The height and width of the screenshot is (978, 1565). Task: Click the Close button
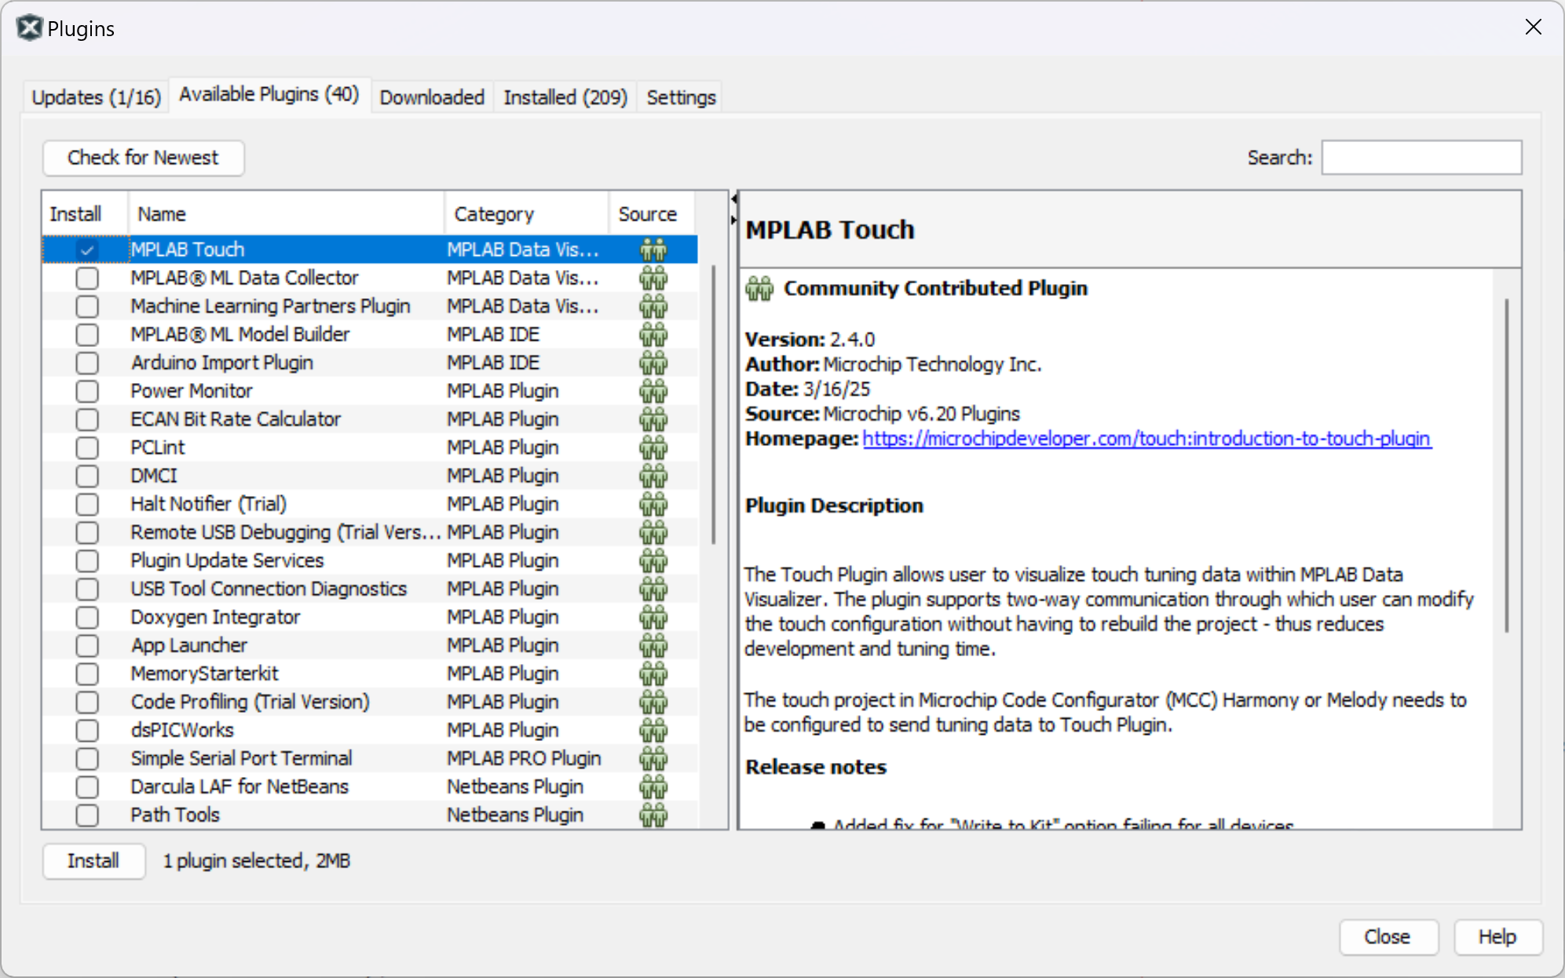click(x=1388, y=937)
